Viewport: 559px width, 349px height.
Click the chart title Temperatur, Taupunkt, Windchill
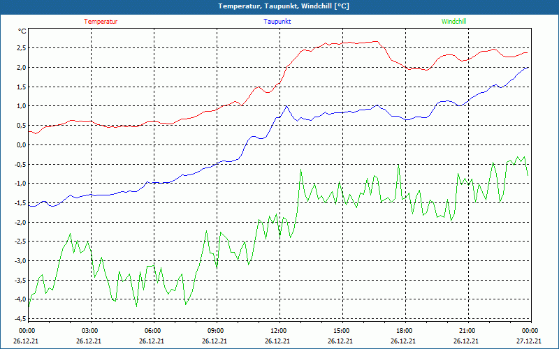pyautogui.click(x=284, y=6)
